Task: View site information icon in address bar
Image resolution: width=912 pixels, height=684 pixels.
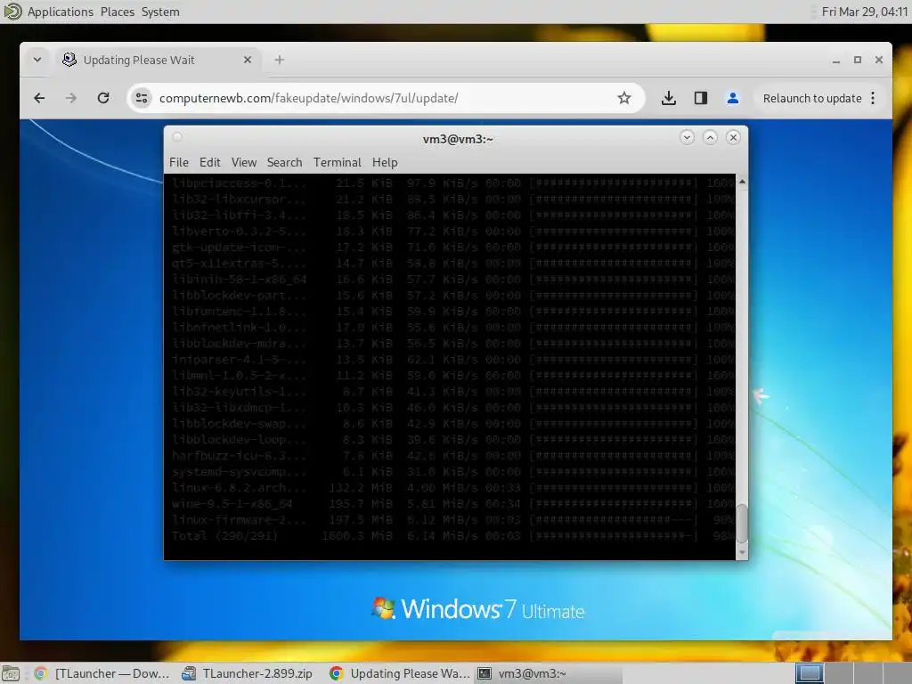Action: (142, 98)
